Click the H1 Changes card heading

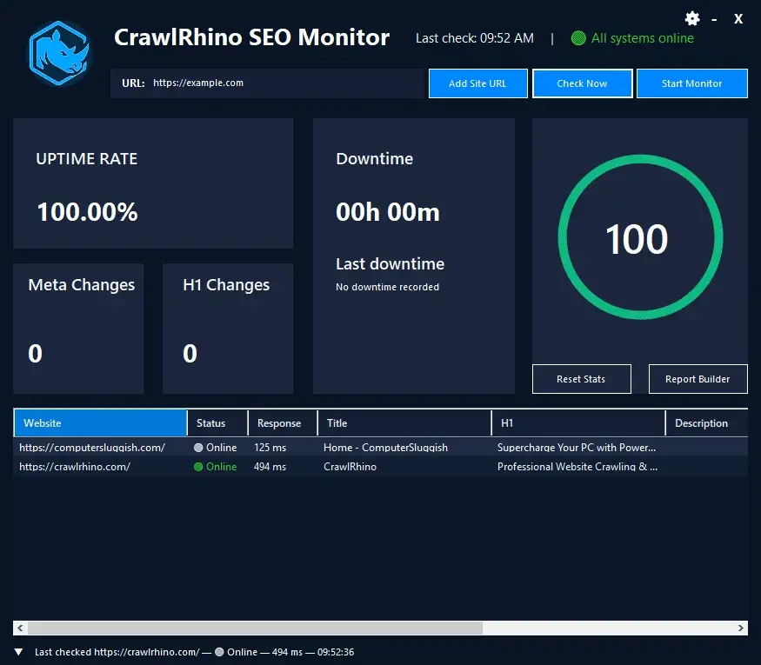[226, 285]
